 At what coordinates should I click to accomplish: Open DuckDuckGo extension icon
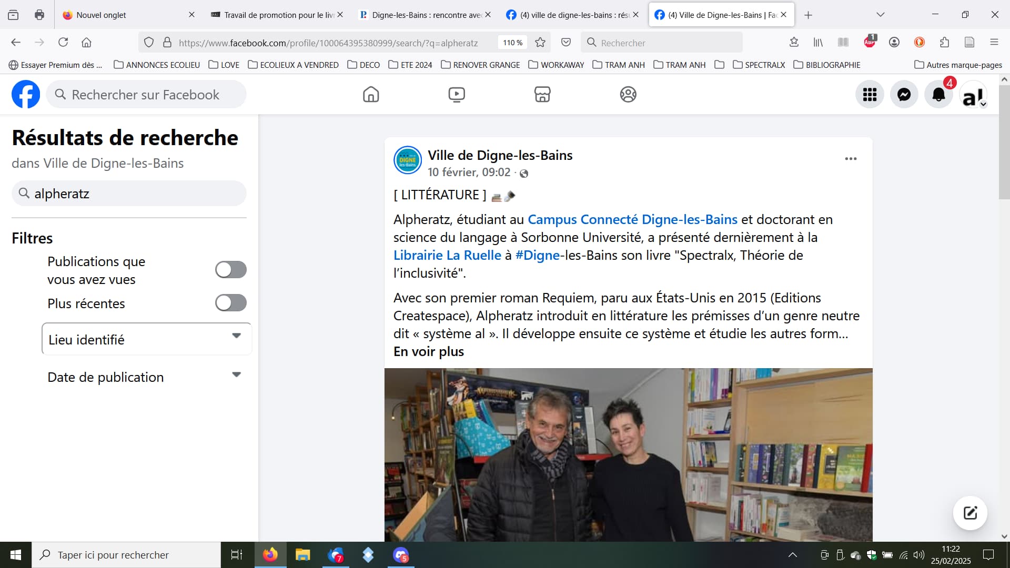click(x=920, y=43)
